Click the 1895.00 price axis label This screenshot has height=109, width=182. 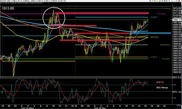point(177,51)
